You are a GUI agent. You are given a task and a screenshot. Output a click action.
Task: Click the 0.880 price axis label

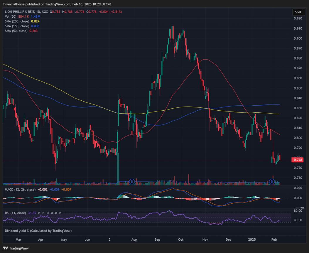pyautogui.click(x=298, y=58)
